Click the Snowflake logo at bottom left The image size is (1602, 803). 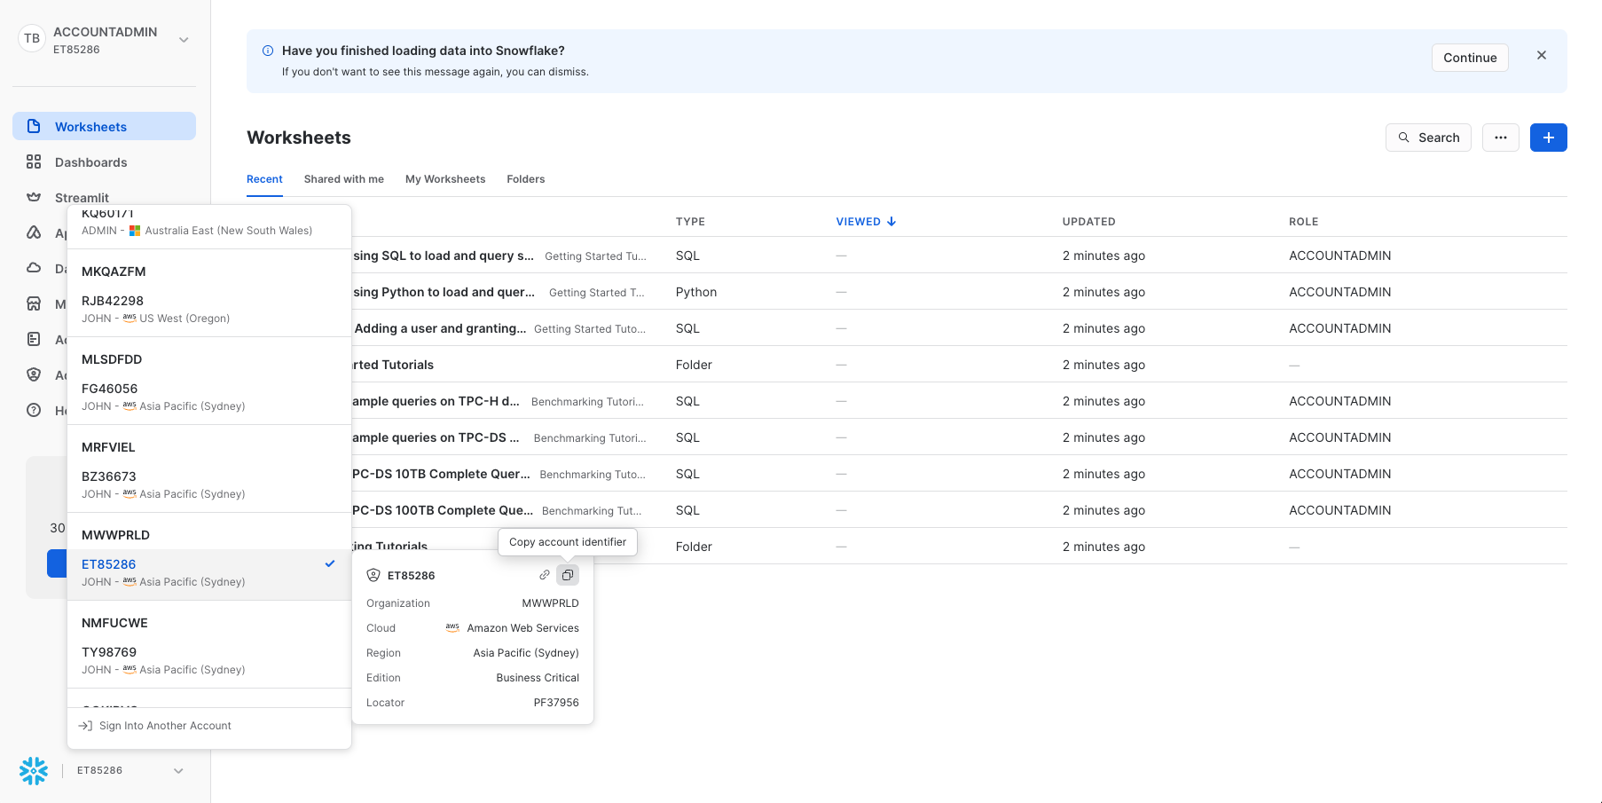[x=34, y=770]
